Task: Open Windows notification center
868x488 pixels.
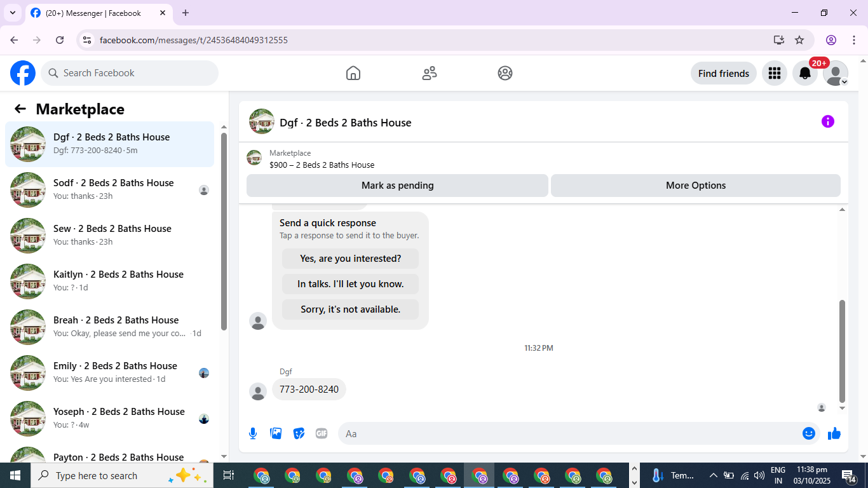Action: pos(849,475)
